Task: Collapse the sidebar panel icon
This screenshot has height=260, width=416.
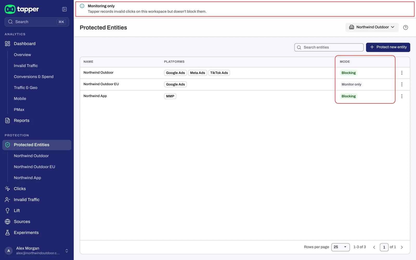Action: tap(64, 9)
